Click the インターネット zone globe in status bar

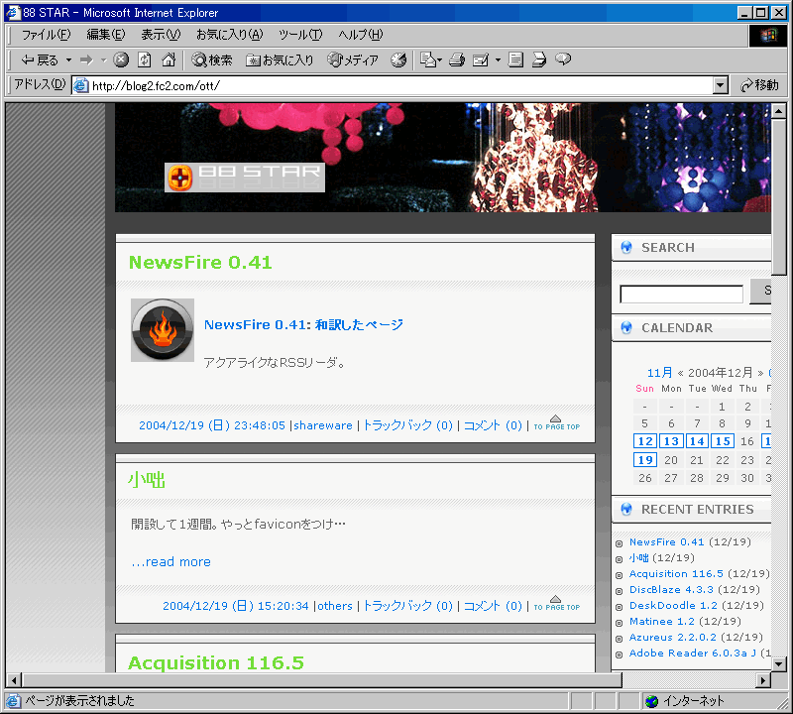[x=652, y=701]
